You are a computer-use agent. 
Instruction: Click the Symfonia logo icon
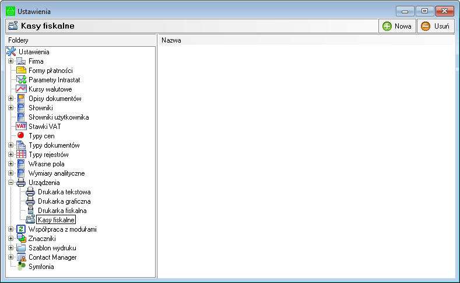22,267
